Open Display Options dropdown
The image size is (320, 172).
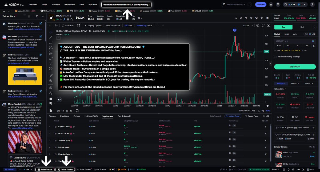[93, 26]
